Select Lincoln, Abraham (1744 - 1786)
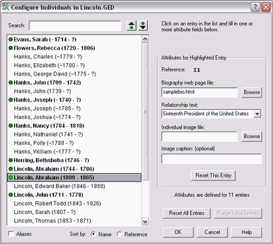The height and width of the screenshot is (244, 273). (x=74, y=169)
